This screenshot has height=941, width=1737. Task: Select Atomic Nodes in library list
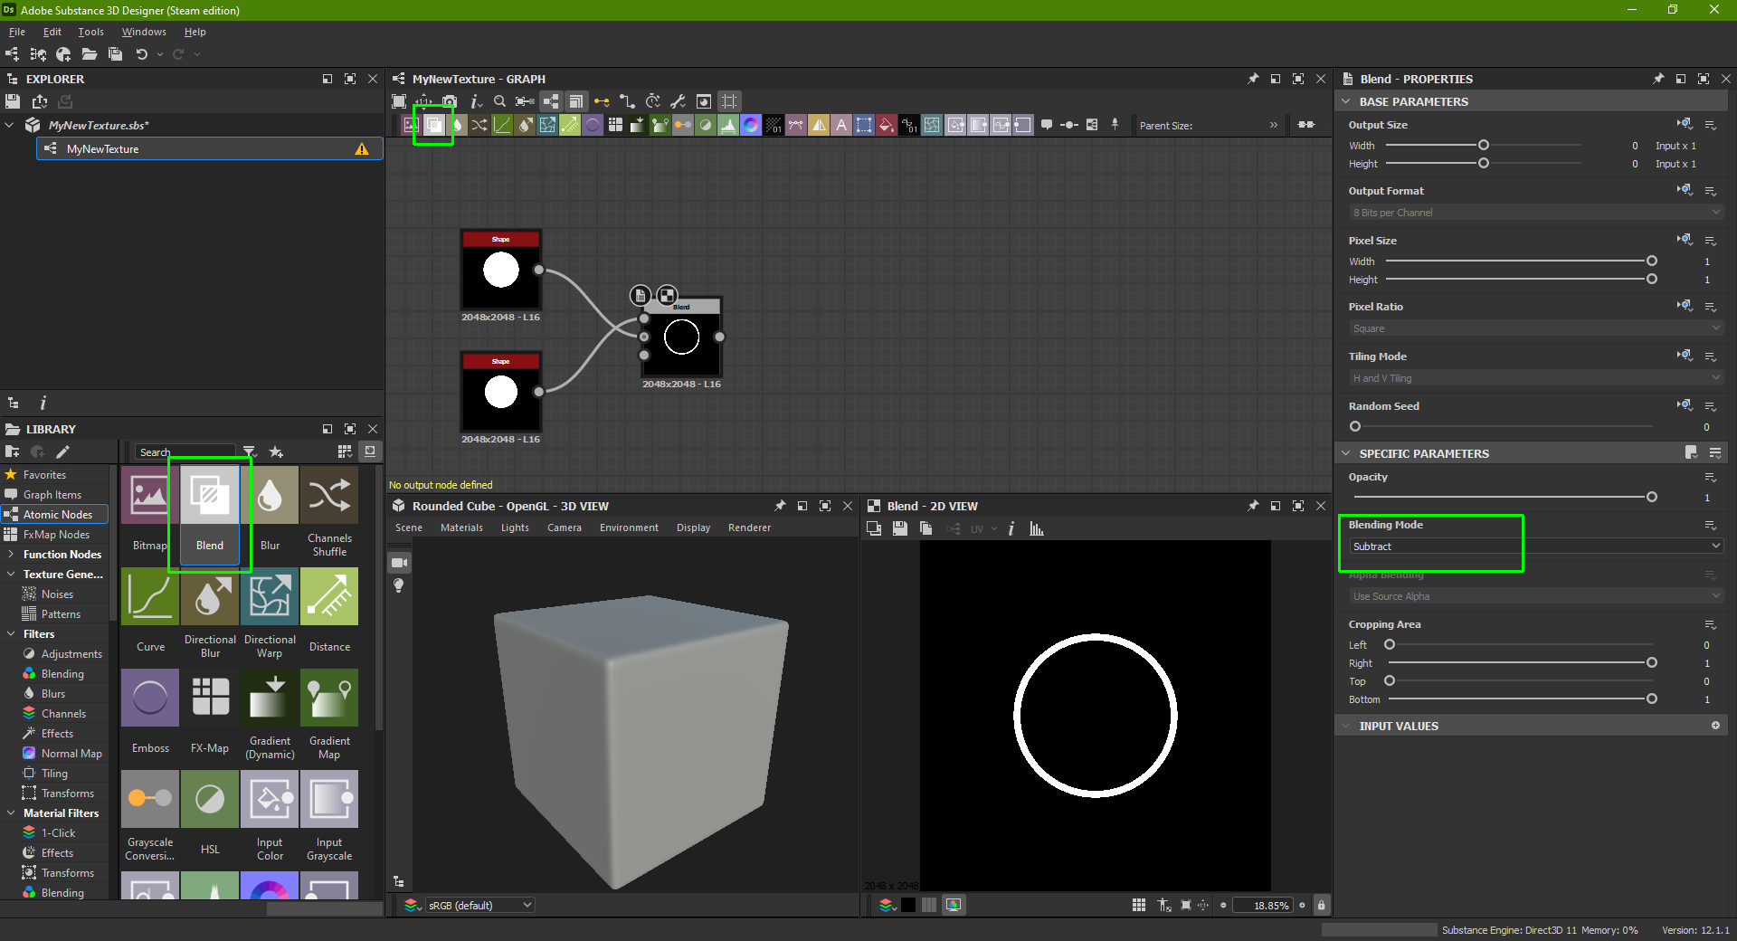(x=54, y=514)
